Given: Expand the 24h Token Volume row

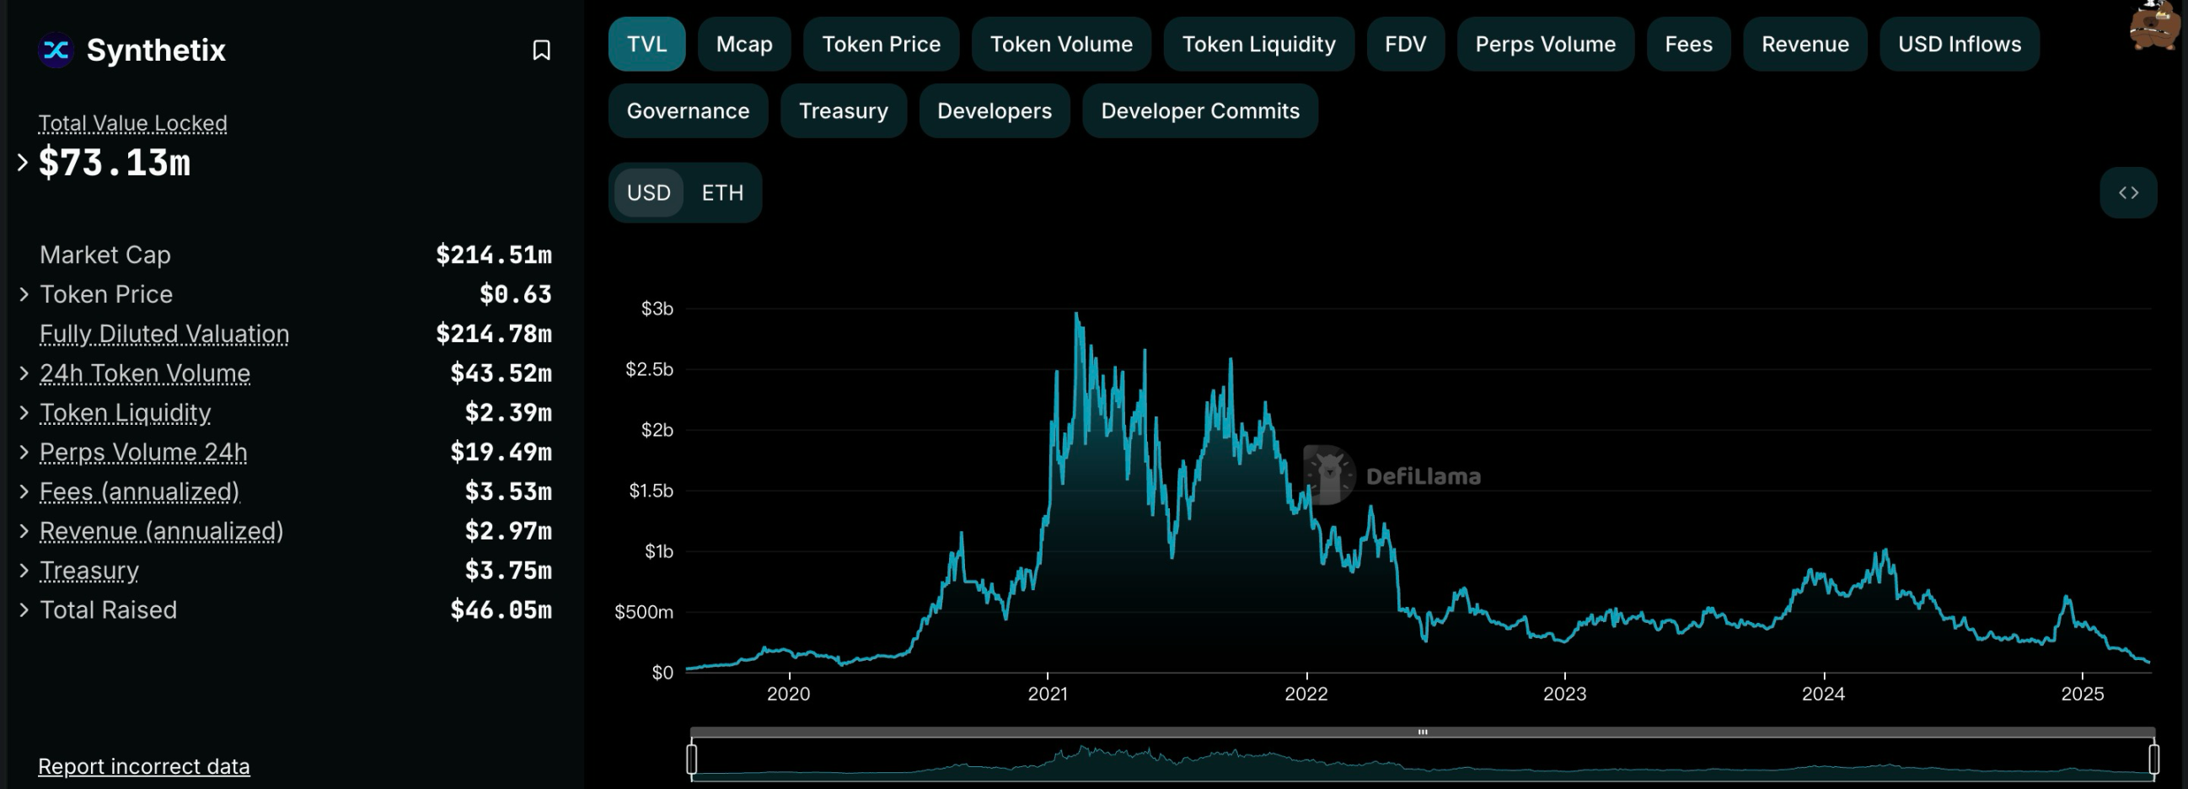Looking at the screenshot, I should [24, 373].
